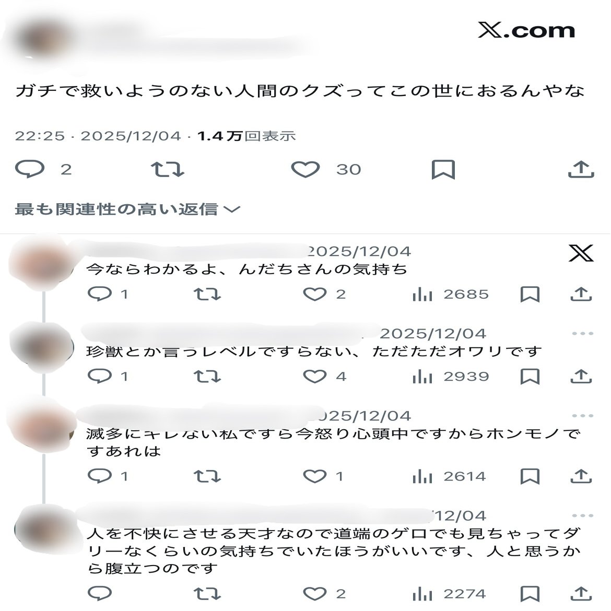Repost the ただただオワリです reply
Image resolution: width=611 pixels, height=611 pixels.
[x=207, y=377]
